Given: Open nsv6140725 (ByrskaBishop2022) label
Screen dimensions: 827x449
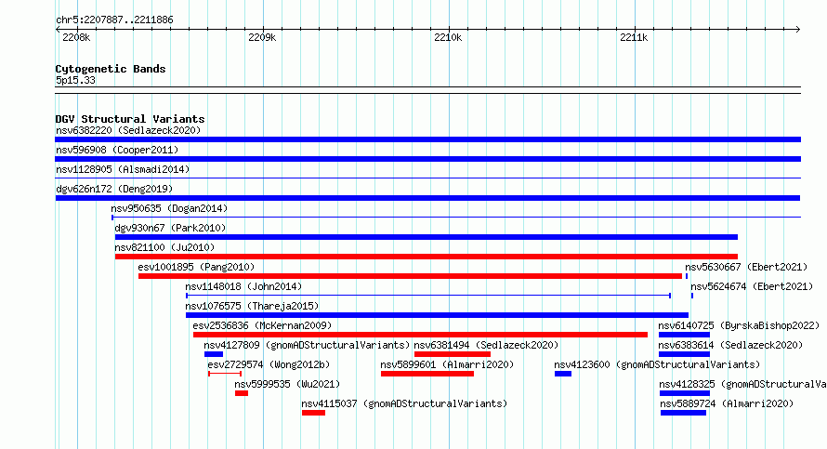Looking at the screenshot, I should [x=739, y=325].
